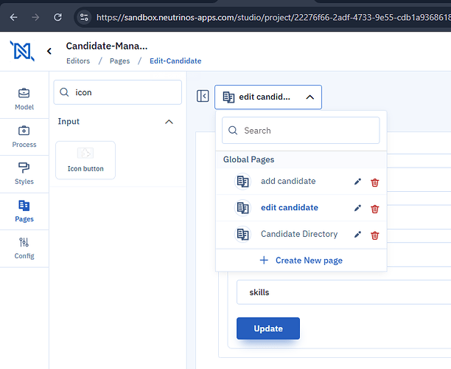Viewport: 451px width, 369px height.
Task: Click the page search magnifier icon
Action: [x=233, y=131]
